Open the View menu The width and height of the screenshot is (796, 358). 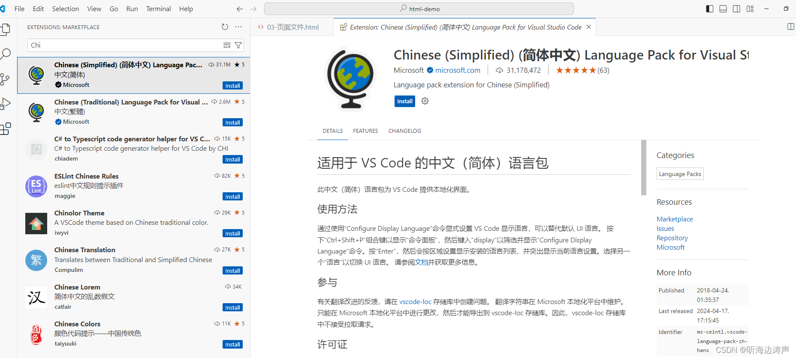coord(94,9)
